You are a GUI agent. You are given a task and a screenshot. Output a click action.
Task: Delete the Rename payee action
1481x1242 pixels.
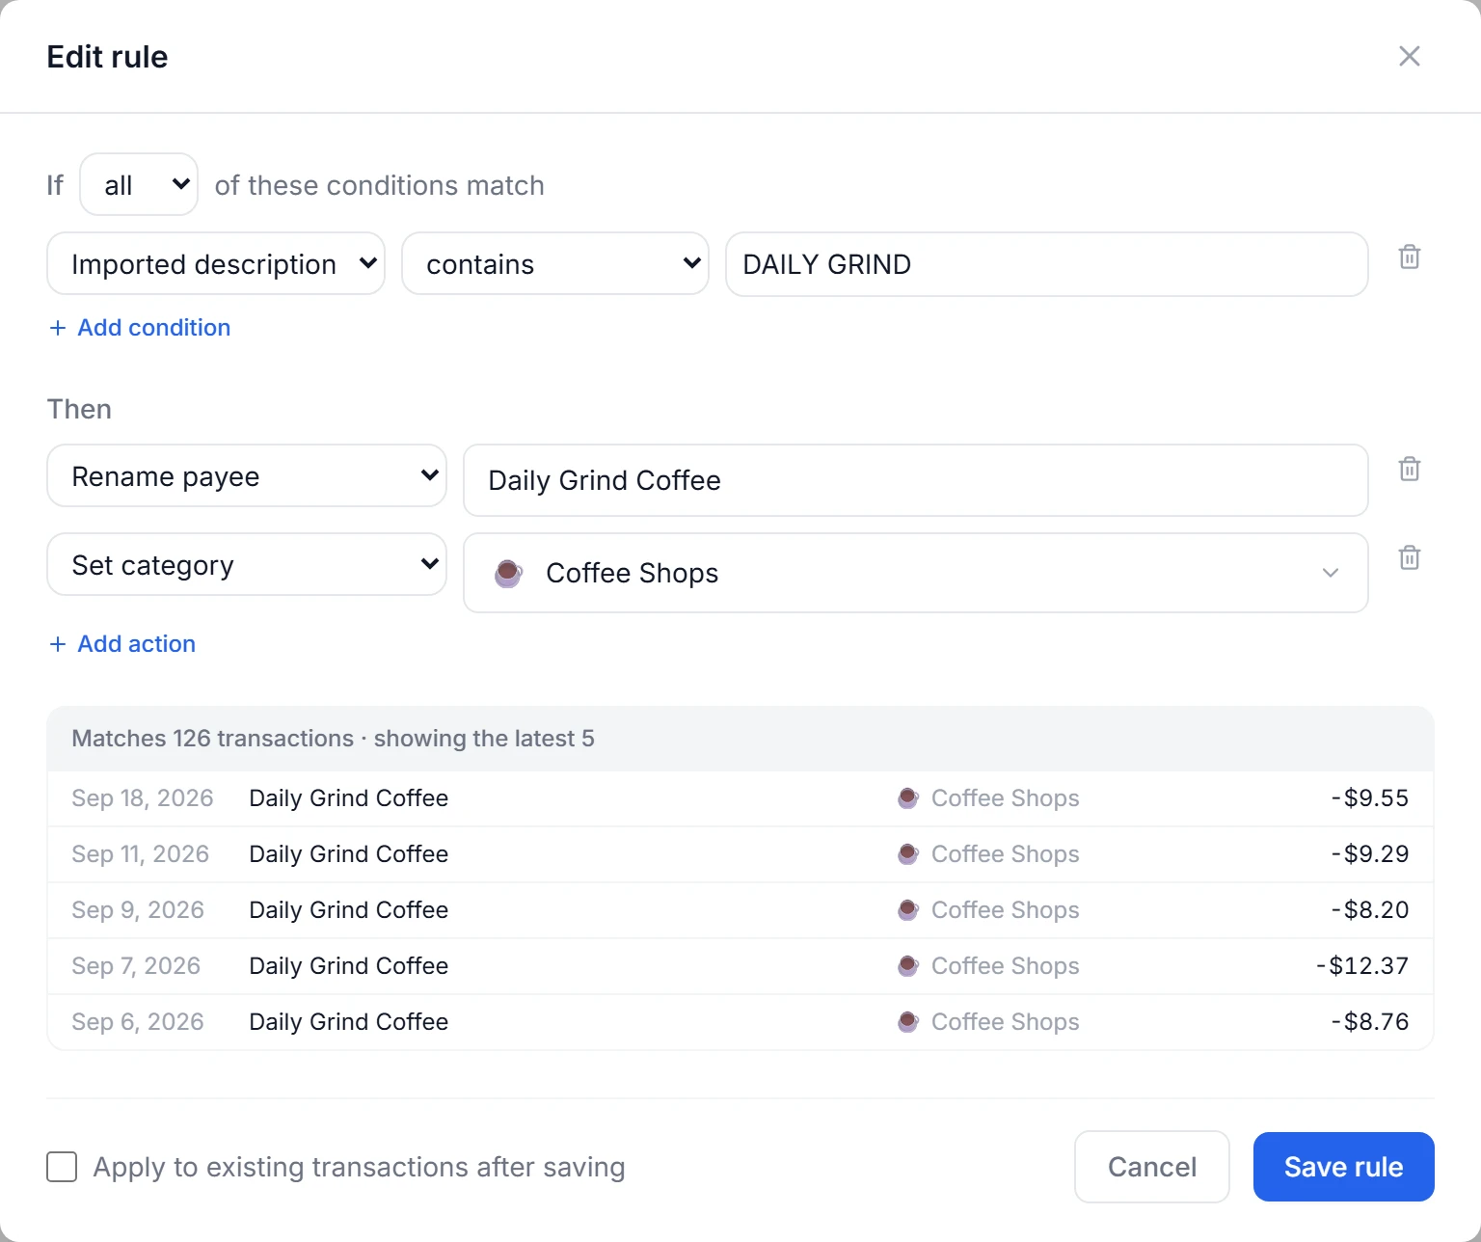(x=1409, y=470)
